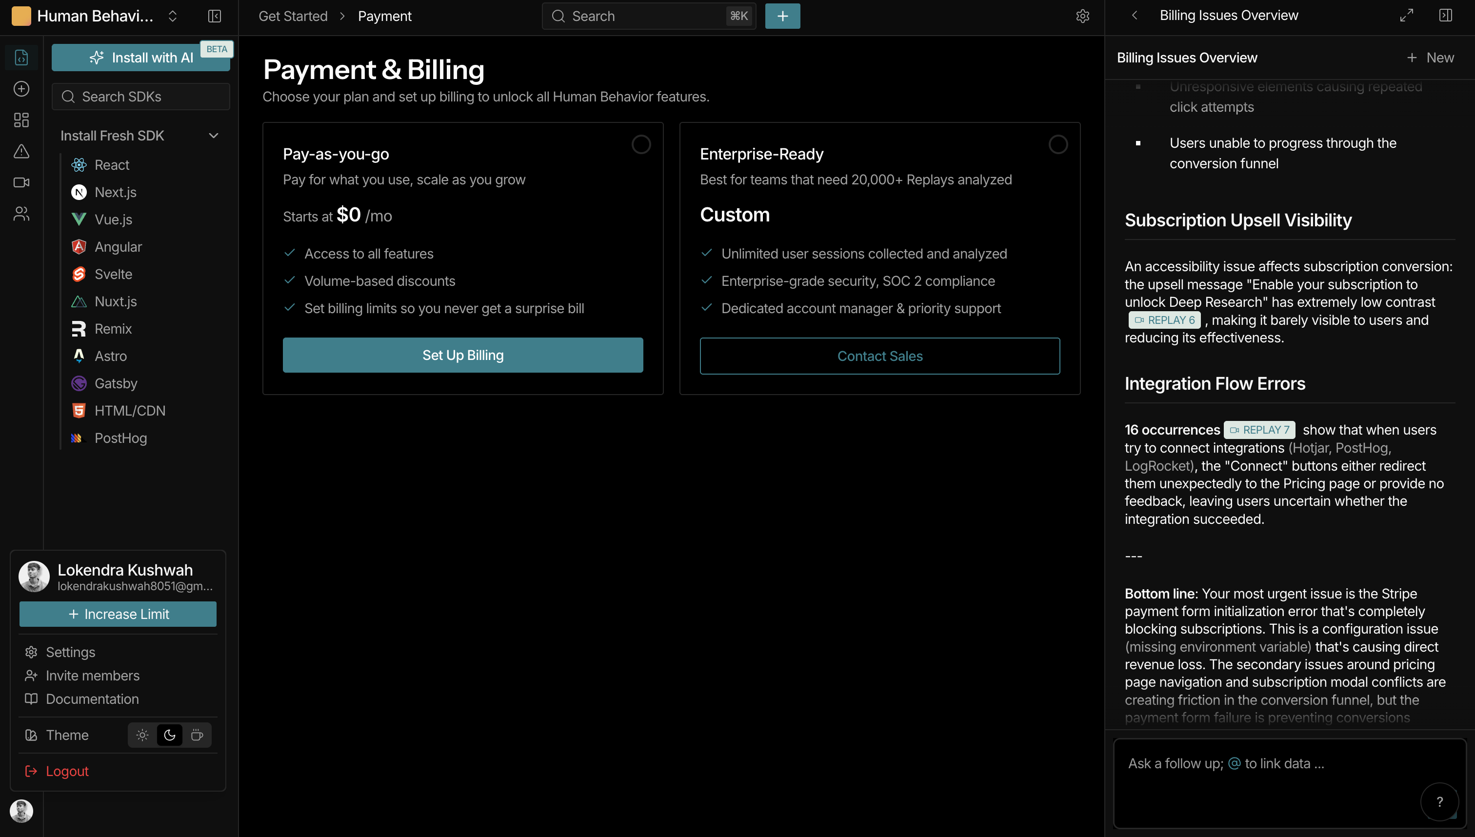Go to the Get Started breadcrumb
The height and width of the screenshot is (837, 1475).
pyautogui.click(x=293, y=16)
